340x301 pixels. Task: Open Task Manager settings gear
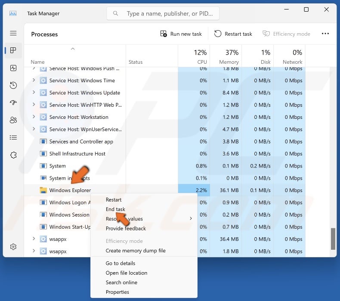[13, 247]
